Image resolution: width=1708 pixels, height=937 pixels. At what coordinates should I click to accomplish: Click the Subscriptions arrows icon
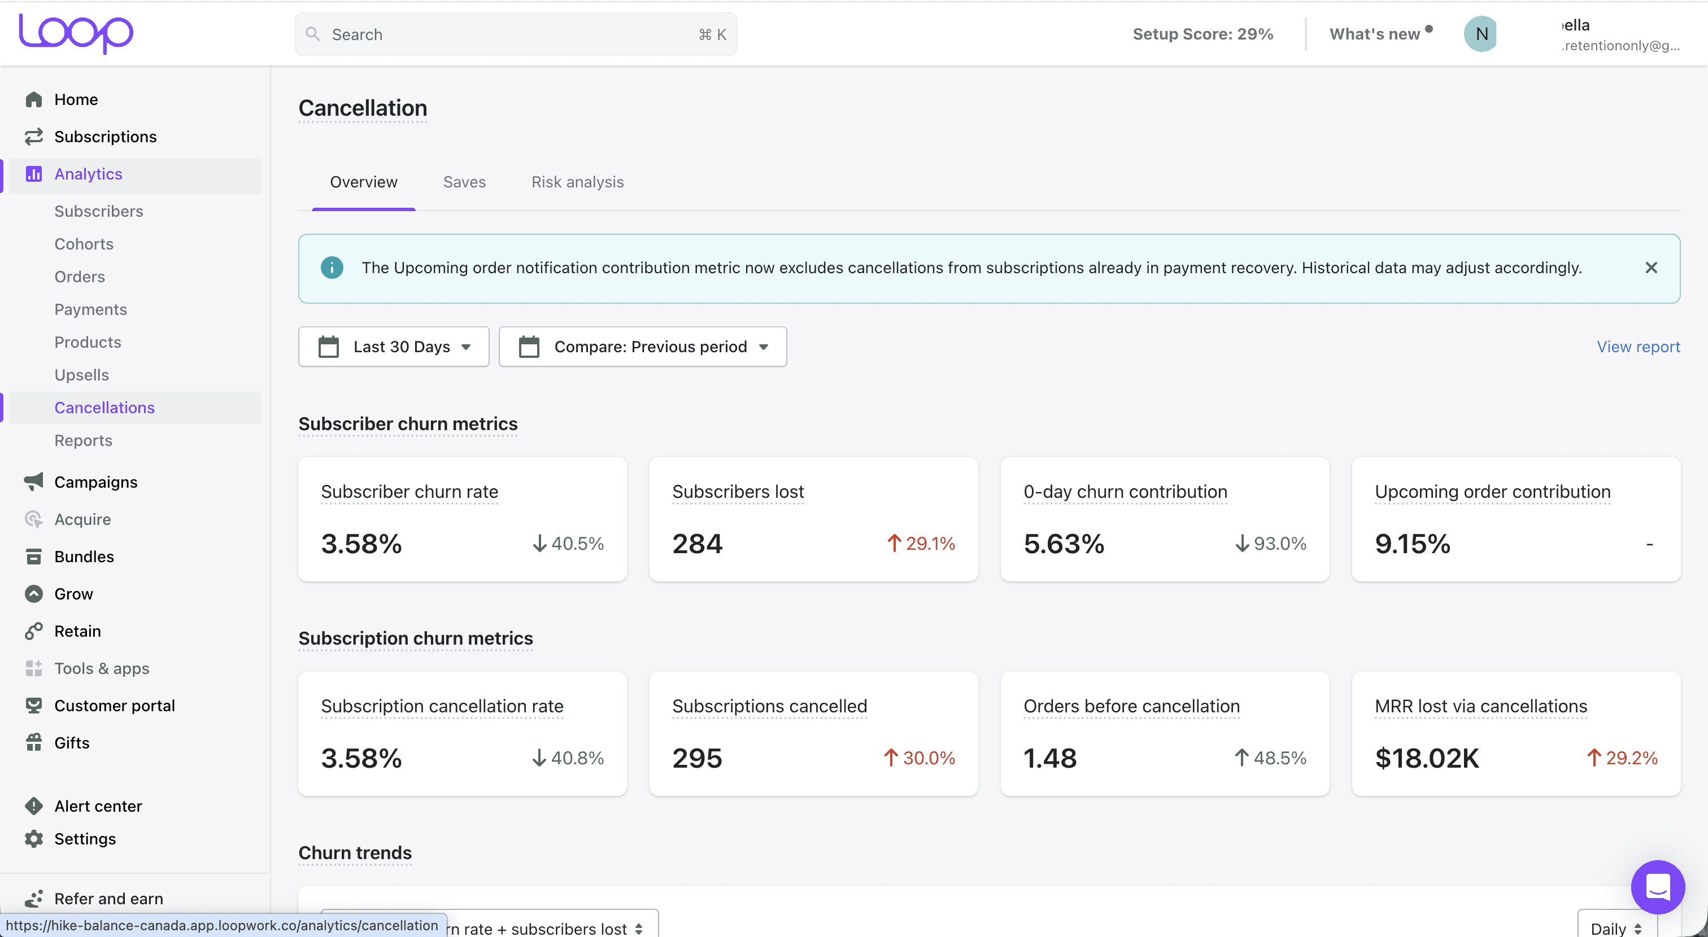[34, 137]
